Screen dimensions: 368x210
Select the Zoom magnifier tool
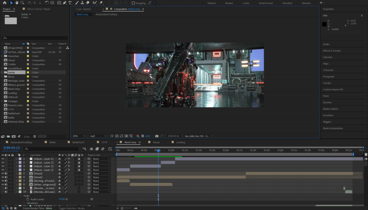pos(22,3)
